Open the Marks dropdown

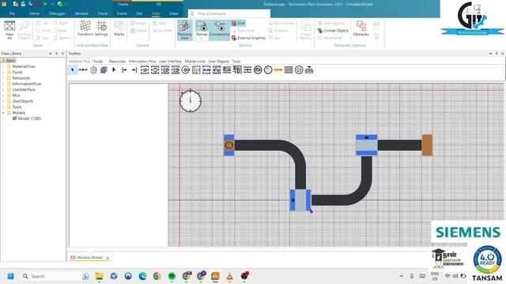coord(119,30)
